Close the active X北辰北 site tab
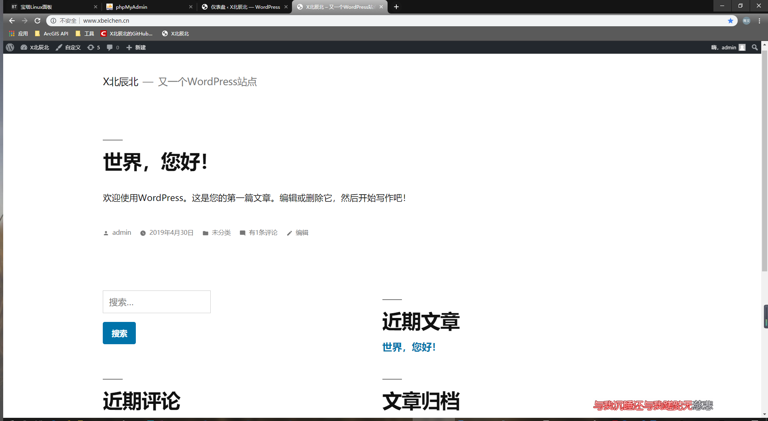768x421 pixels. click(x=381, y=7)
